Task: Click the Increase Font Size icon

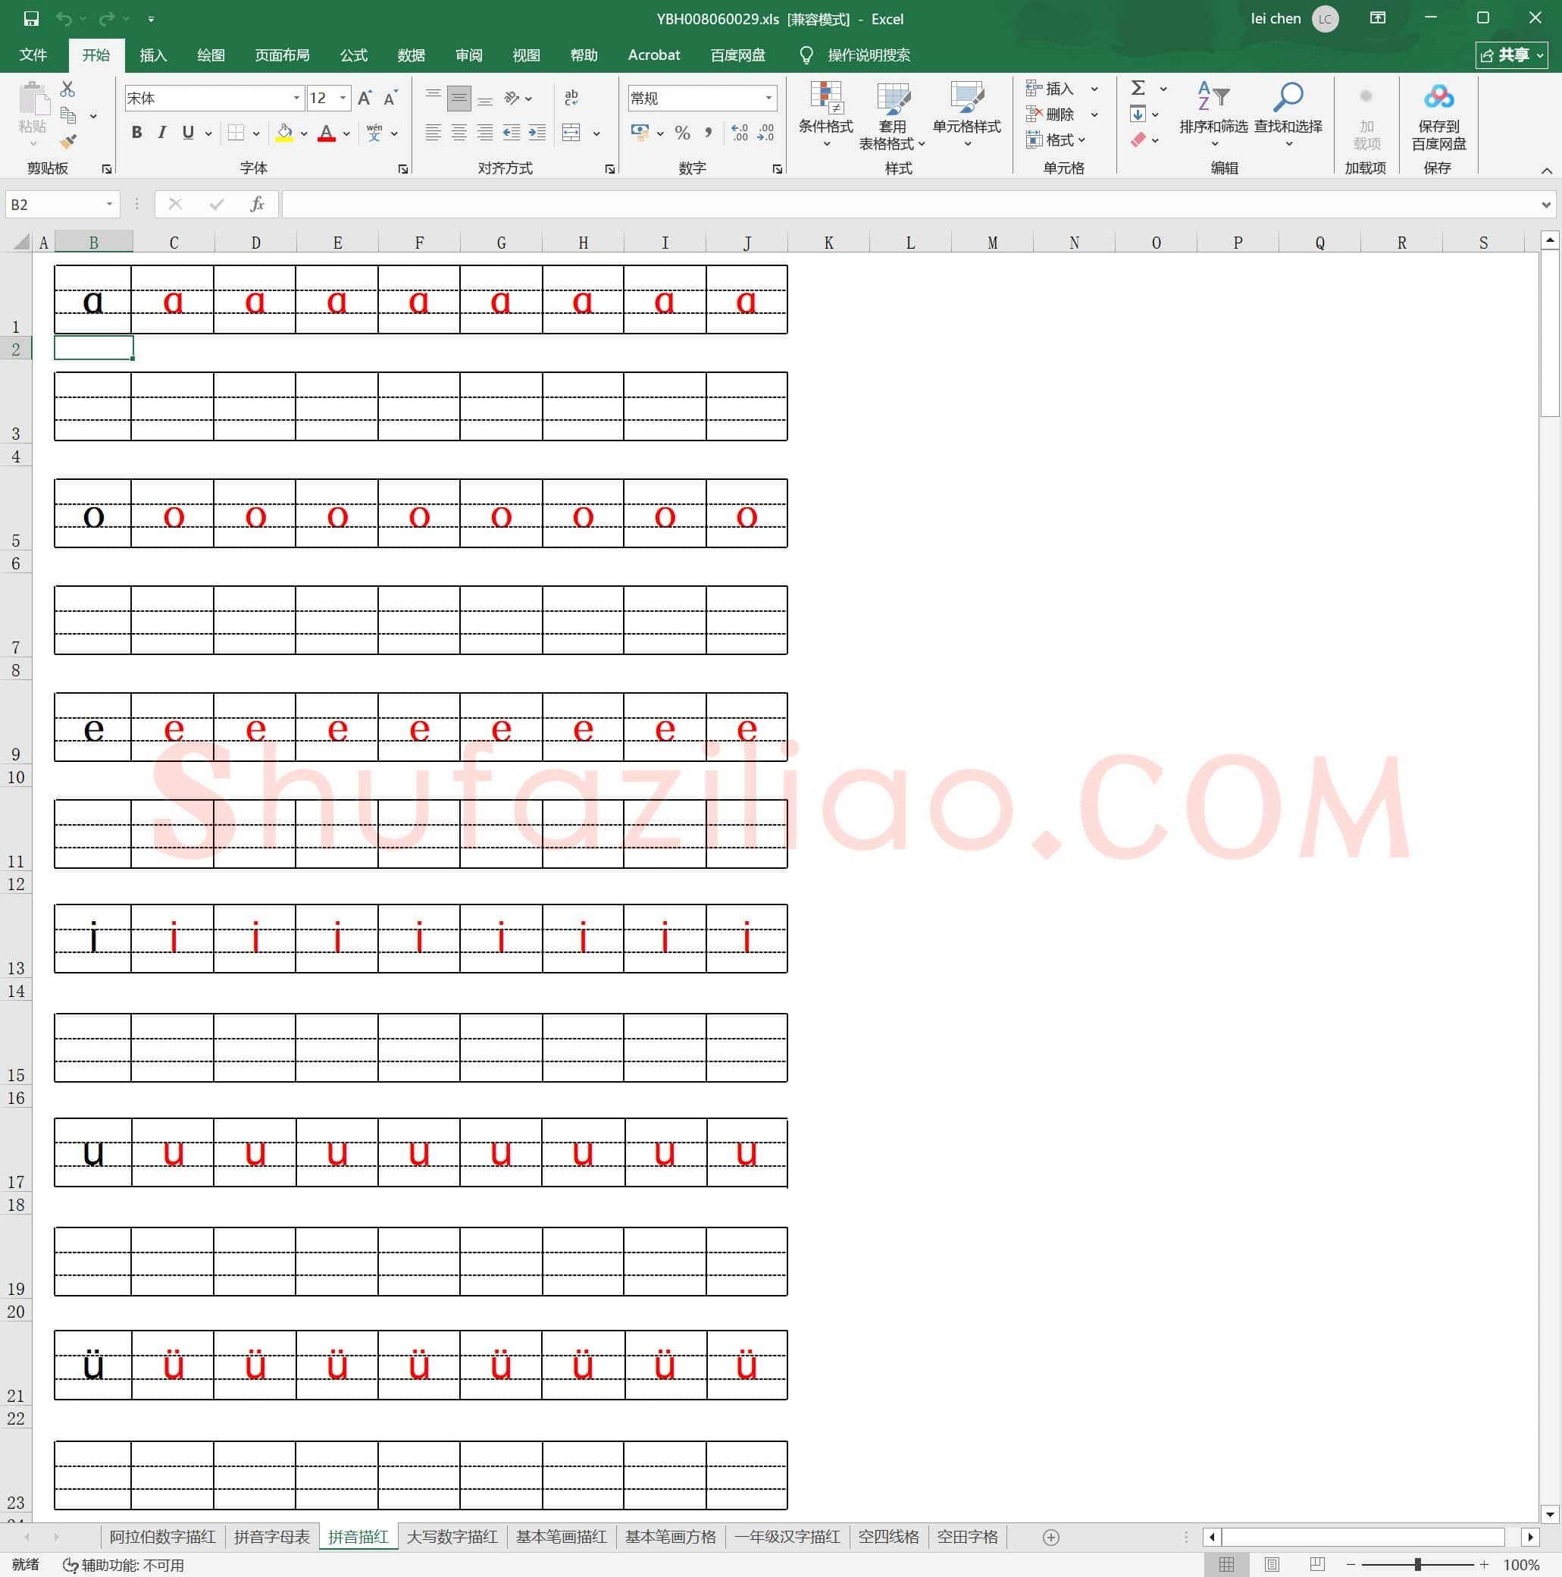Action: pos(365,98)
